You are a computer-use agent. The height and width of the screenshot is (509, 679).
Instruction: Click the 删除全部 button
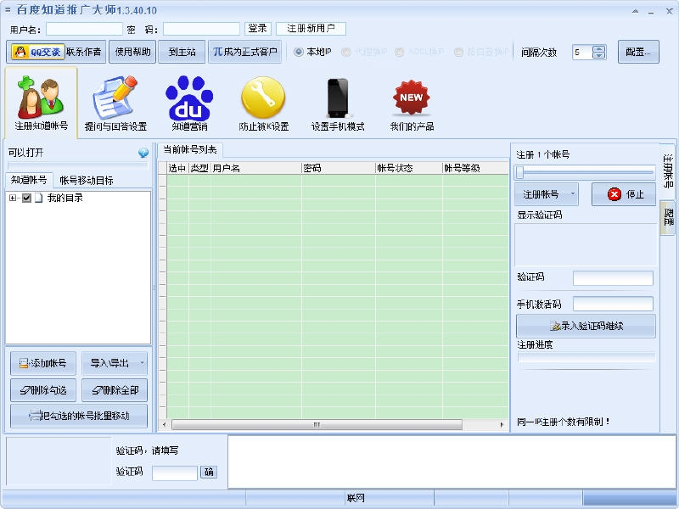click(115, 390)
